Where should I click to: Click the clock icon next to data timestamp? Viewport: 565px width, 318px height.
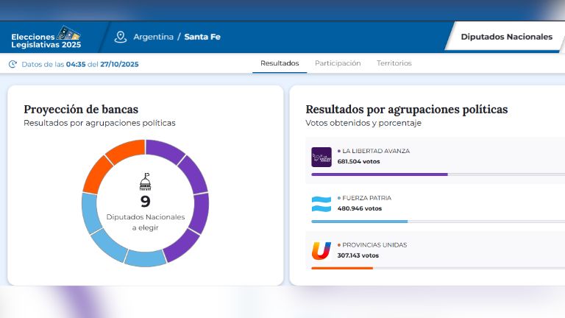pyautogui.click(x=13, y=64)
